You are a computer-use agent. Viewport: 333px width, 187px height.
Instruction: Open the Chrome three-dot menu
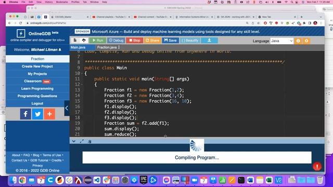[x=321, y=23]
